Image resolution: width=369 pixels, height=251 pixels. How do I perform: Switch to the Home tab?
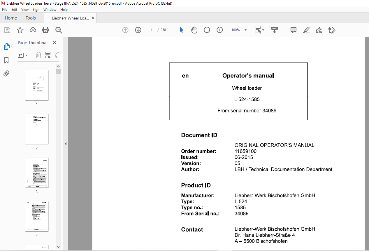(x=11, y=18)
